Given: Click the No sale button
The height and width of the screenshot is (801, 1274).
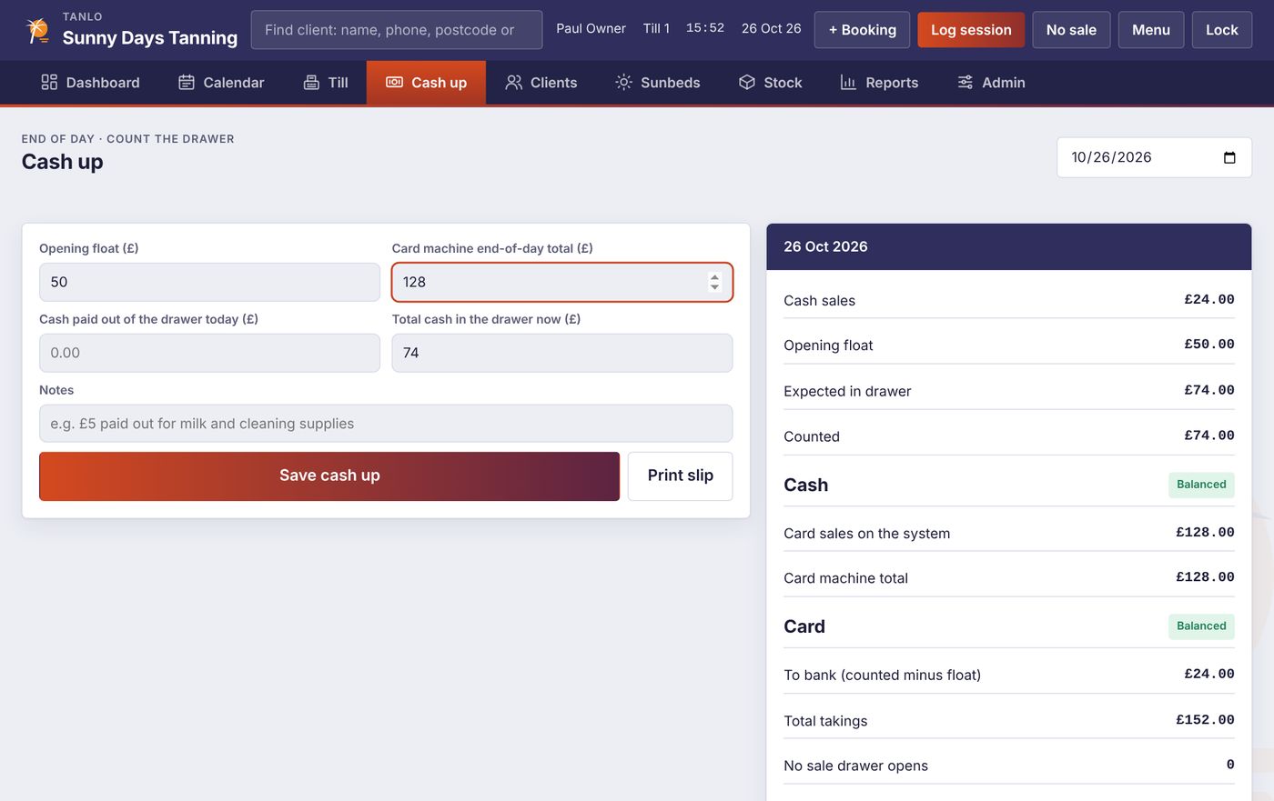Looking at the screenshot, I should [1071, 30].
